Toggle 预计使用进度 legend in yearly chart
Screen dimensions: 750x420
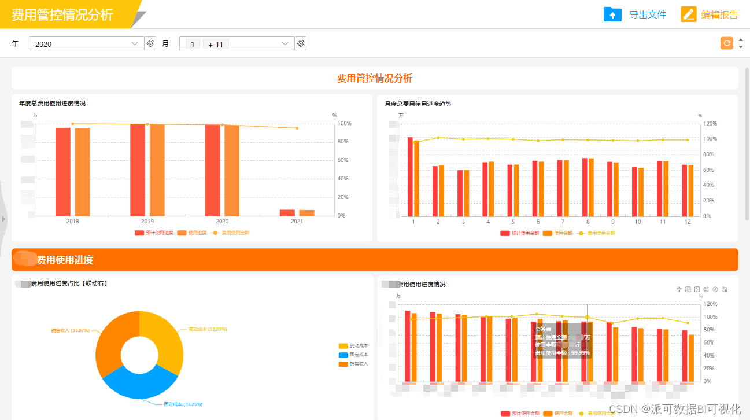[x=154, y=233]
